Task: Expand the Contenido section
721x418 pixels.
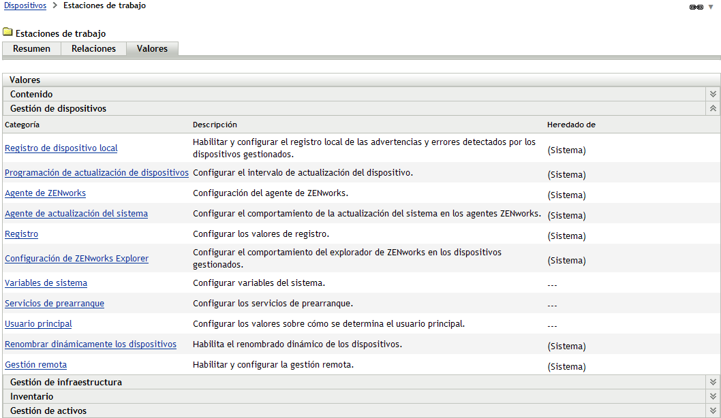Action: pos(713,94)
